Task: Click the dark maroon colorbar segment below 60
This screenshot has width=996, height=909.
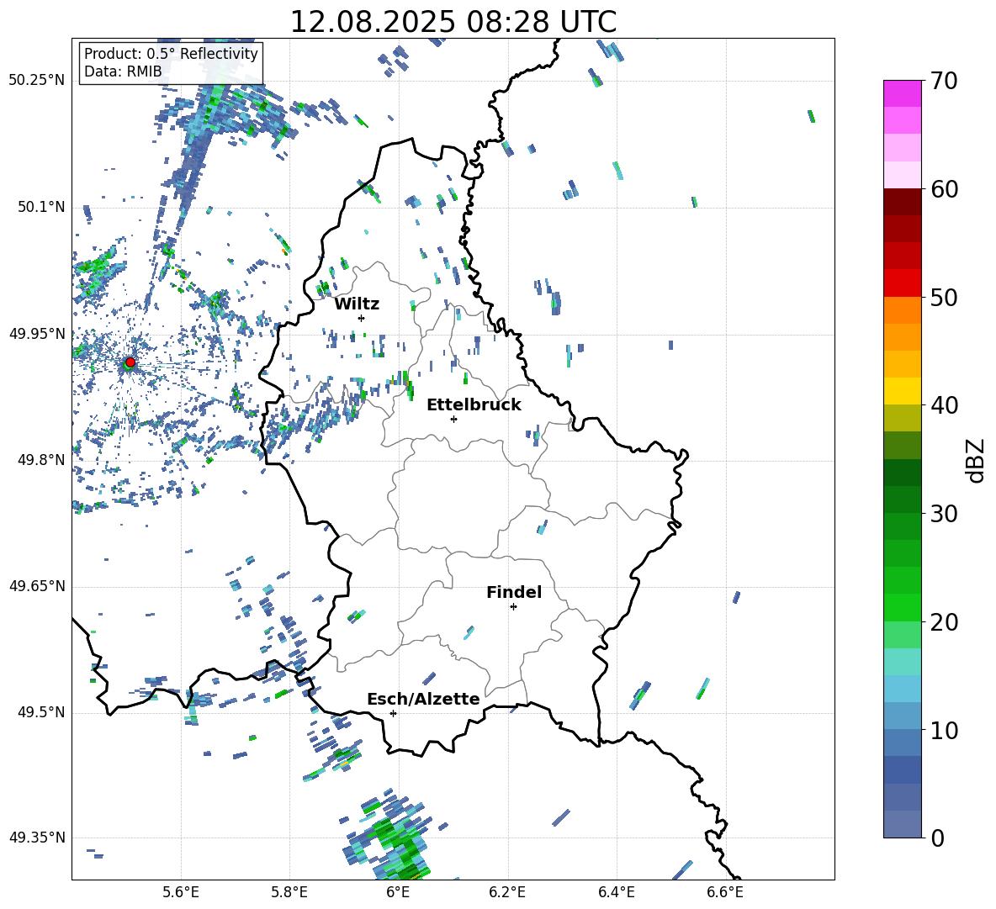Action: (x=902, y=202)
